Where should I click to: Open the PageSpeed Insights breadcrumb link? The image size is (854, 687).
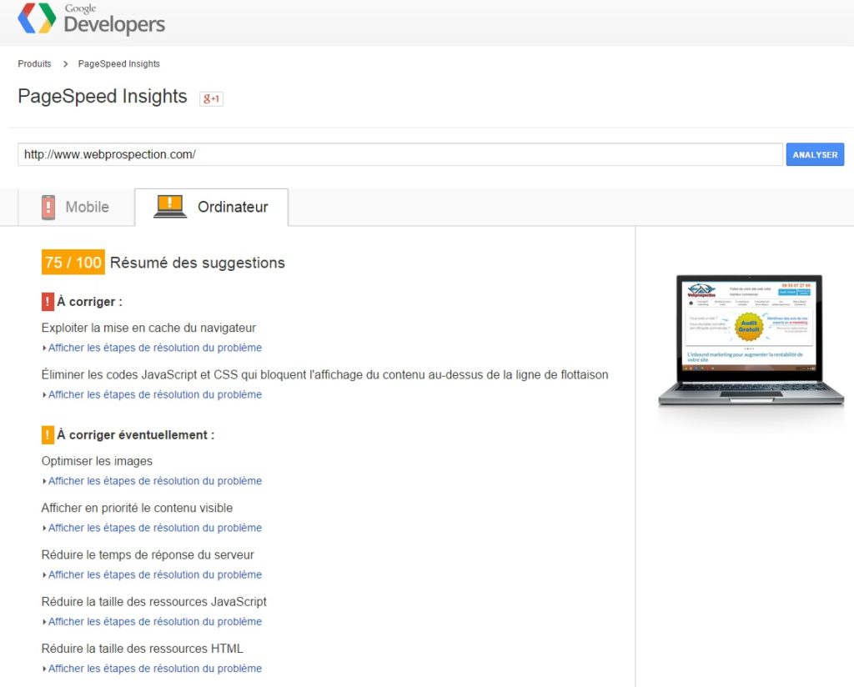[119, 63]
